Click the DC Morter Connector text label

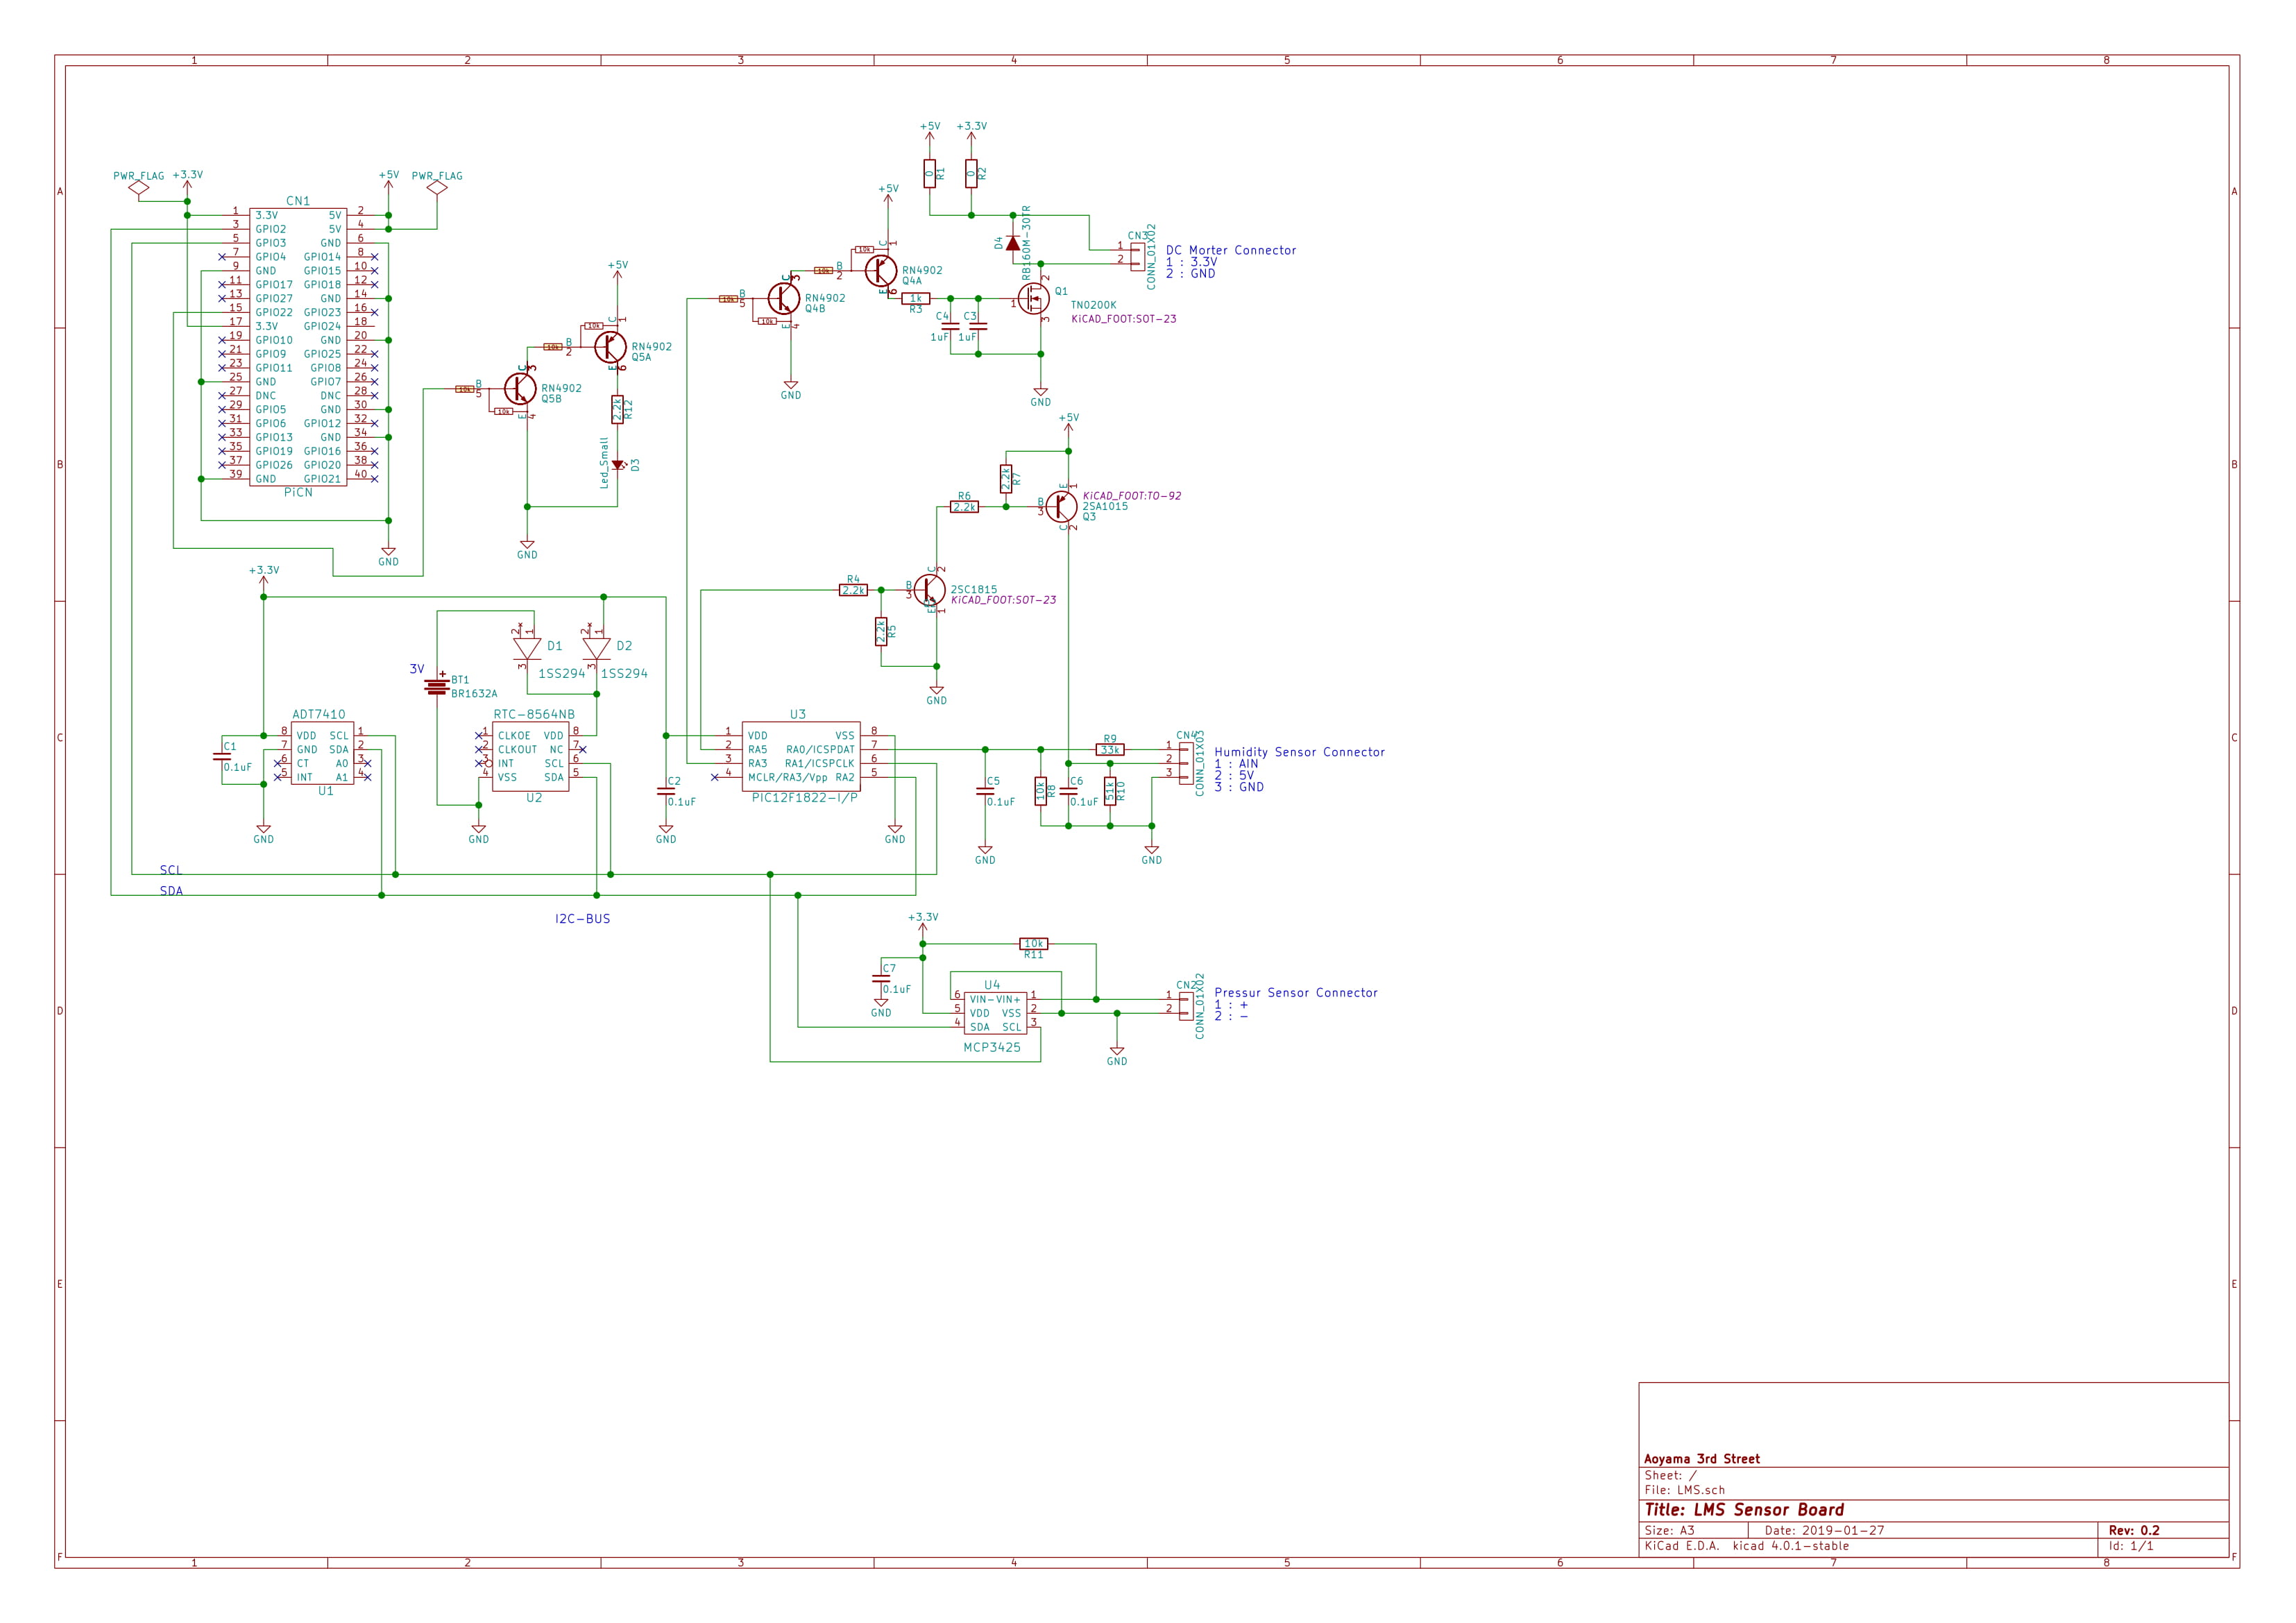click(x=1230, y=250)
